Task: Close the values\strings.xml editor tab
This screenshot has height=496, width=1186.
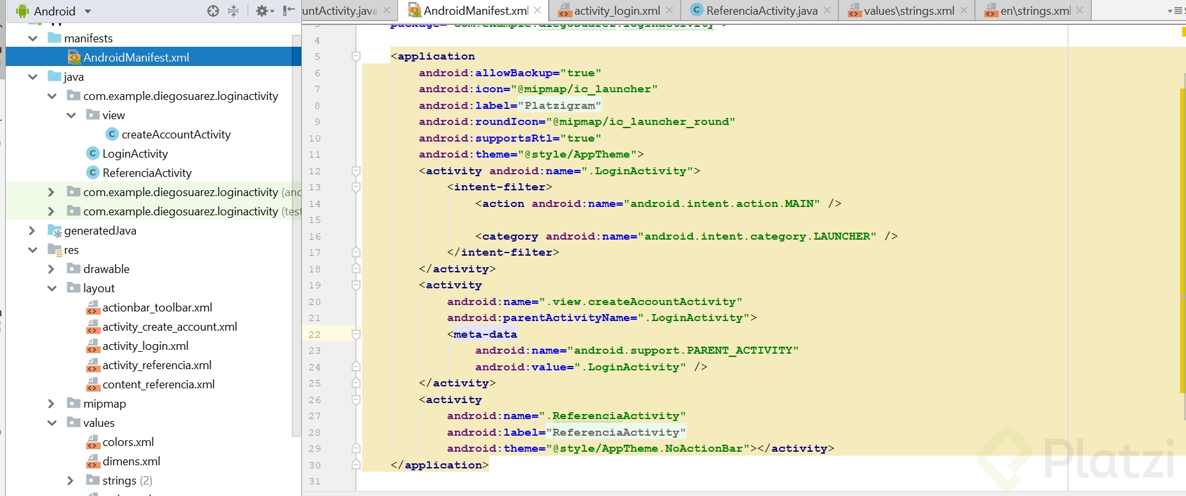Action: [x=964, y=10]
